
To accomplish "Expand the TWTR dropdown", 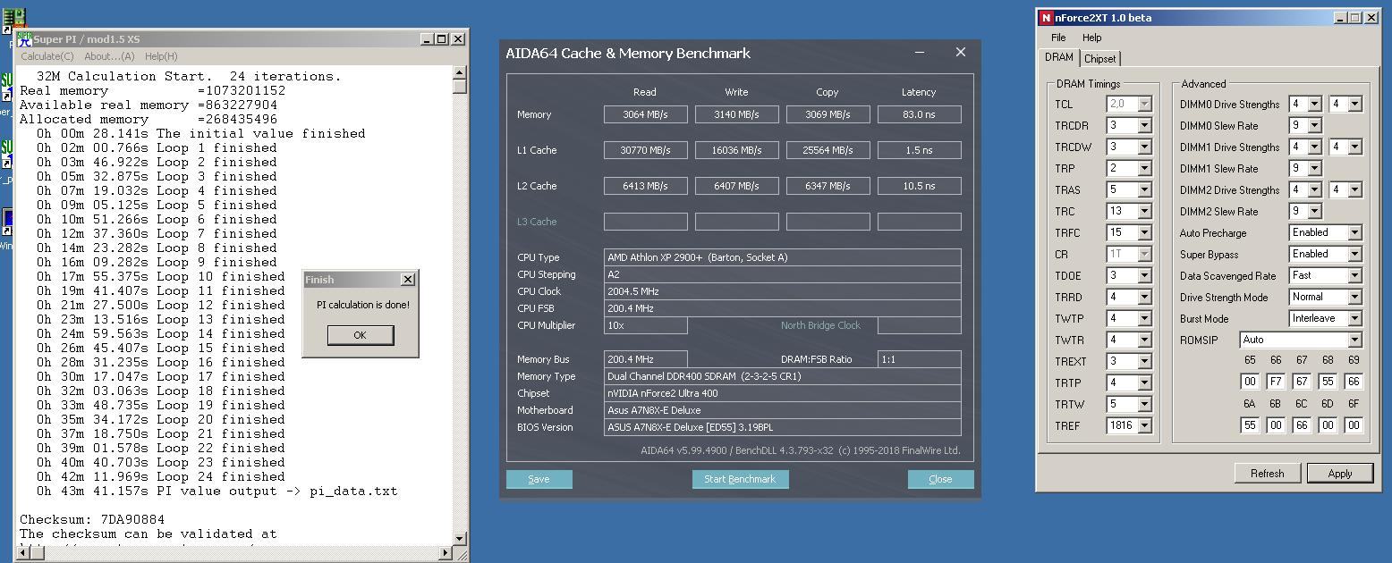I will [1144, 340].
